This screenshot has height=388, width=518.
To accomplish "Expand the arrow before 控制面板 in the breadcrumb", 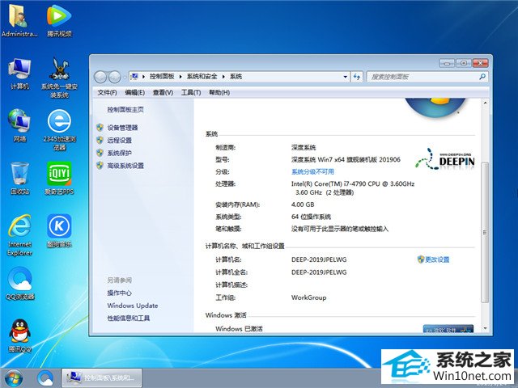I will 143,77.
